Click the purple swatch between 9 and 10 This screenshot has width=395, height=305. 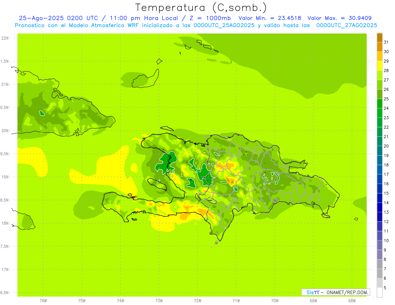click(380, 245)
